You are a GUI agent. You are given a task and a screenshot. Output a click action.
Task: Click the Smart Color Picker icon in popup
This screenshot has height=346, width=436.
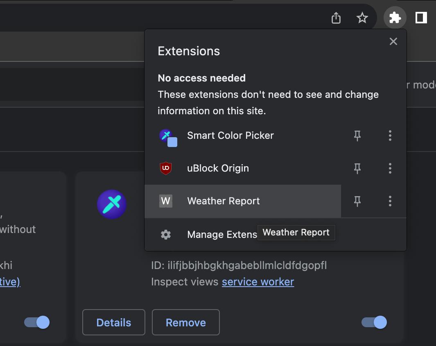click(x=168, y=138)
